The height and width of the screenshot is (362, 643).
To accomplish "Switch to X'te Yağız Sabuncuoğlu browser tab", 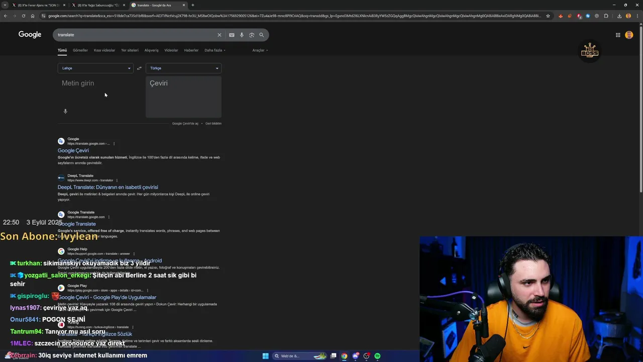I will (98, 5).
